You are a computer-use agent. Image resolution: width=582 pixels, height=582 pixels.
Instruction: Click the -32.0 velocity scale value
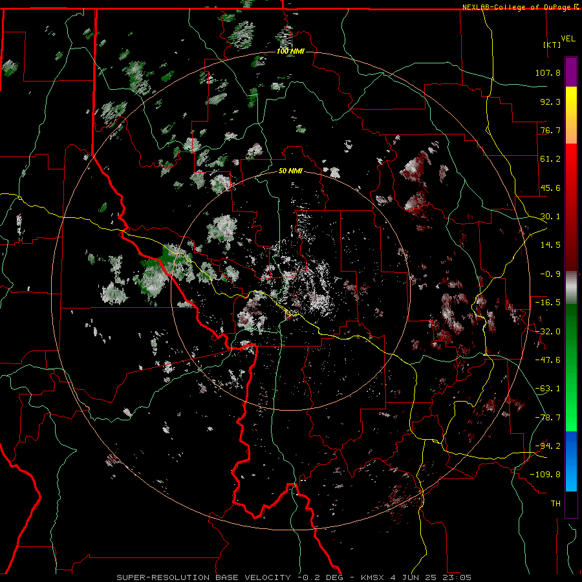point(548,332)
